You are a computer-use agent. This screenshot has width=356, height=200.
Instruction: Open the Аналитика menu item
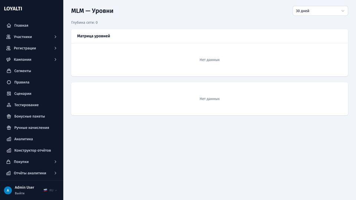(32, 139)
